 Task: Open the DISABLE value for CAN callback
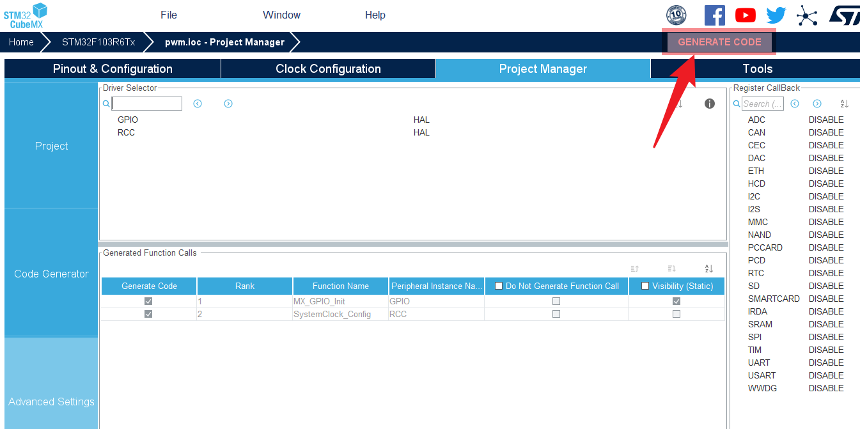(x=826, y=132)
